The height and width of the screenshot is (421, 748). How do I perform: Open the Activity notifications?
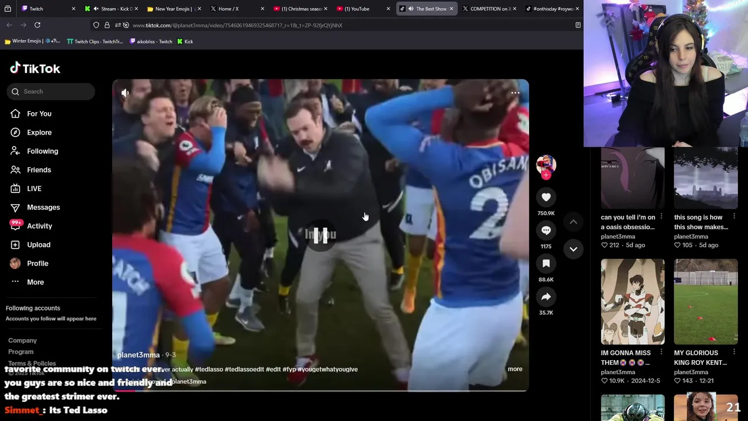(x=39, y=226)
